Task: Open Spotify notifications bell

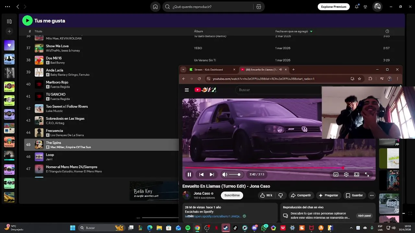Action: (x=357, y=7)
